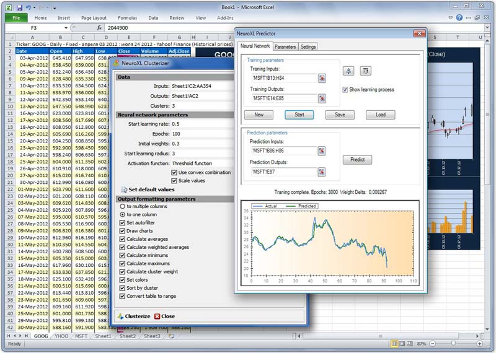
Task: Open Customize Quick Access Toolbar dropdown
Action: (55, 7)
